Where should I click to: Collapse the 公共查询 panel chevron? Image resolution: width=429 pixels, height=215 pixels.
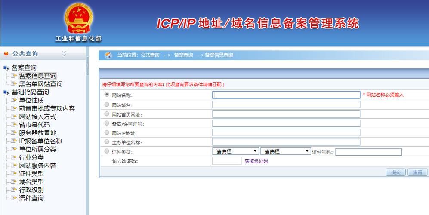[64, 53]
